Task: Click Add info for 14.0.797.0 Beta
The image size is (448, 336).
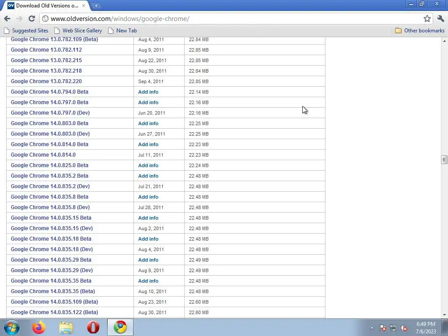Action: [148, 102]
